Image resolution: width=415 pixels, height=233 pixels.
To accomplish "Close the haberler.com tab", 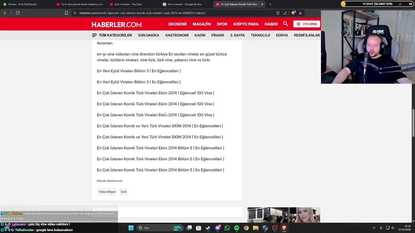I will pos(262,4).
